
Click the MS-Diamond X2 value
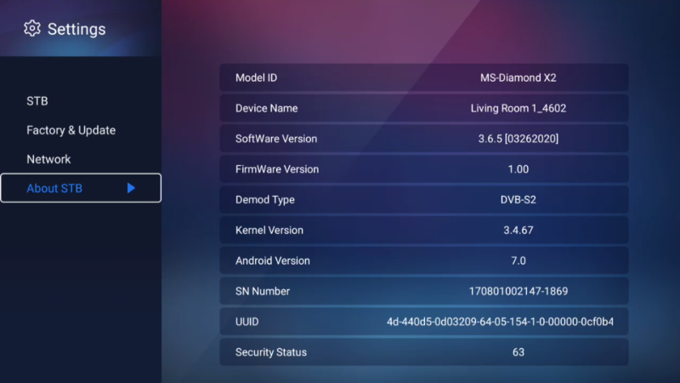518,78
